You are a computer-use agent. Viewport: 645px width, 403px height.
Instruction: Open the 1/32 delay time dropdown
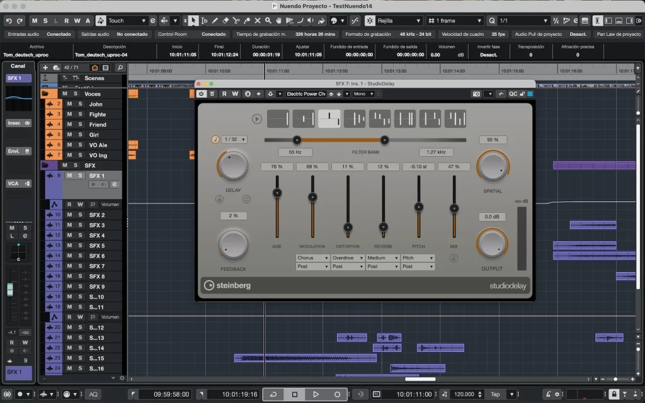[x=234, y=139]
